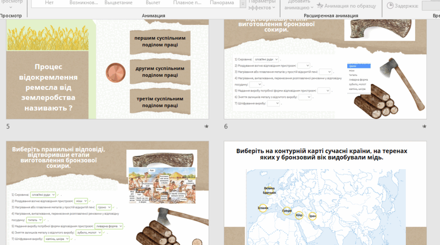
Task: Click the animation star icon under slide 5
Action: (206, 126)
